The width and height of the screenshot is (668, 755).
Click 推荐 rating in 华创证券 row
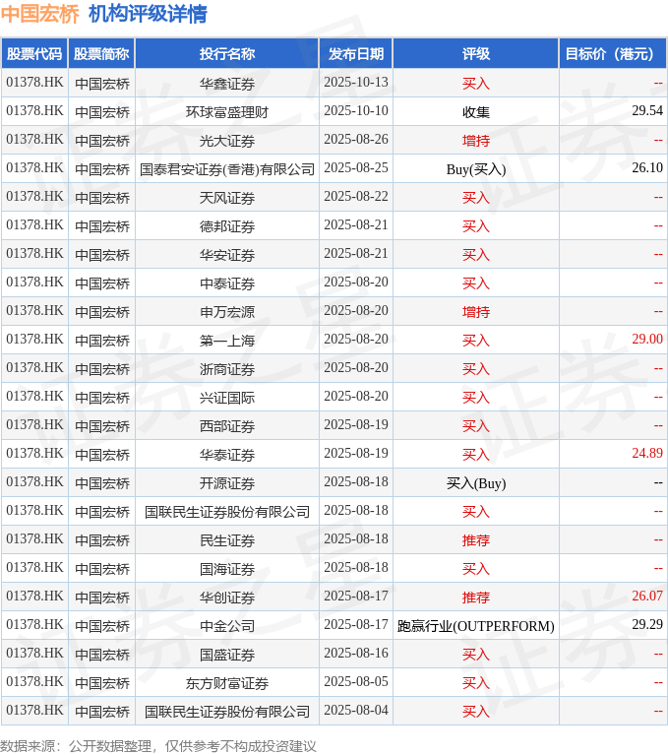(476, 598)
